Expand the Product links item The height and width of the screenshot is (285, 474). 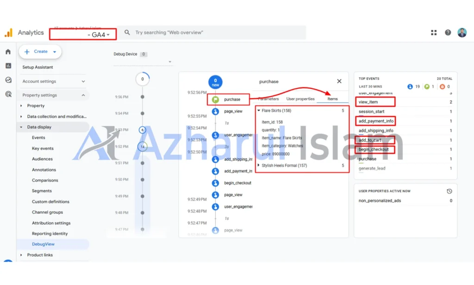21,255
